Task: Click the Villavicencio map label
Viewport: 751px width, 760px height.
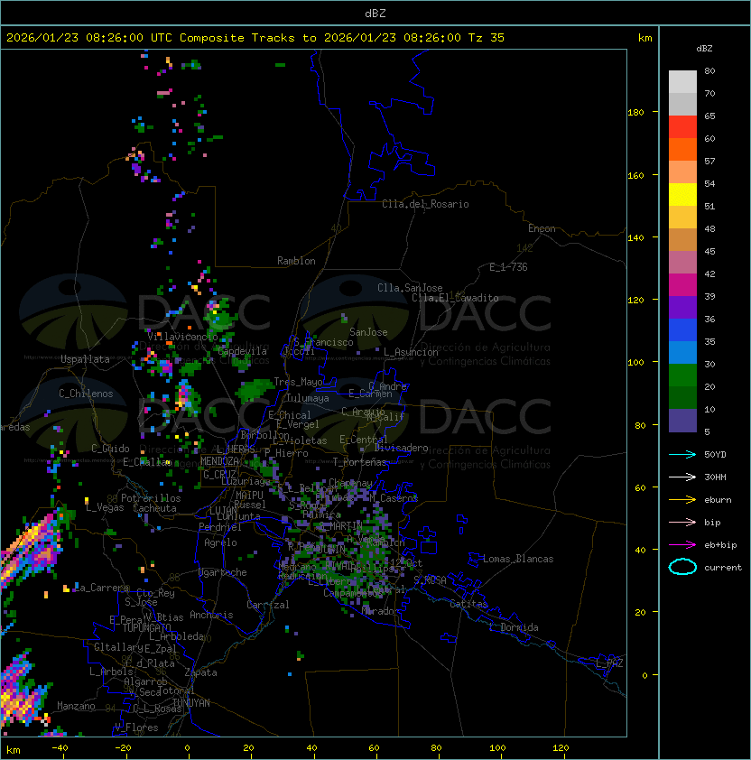Action: (x=182, y=337)
